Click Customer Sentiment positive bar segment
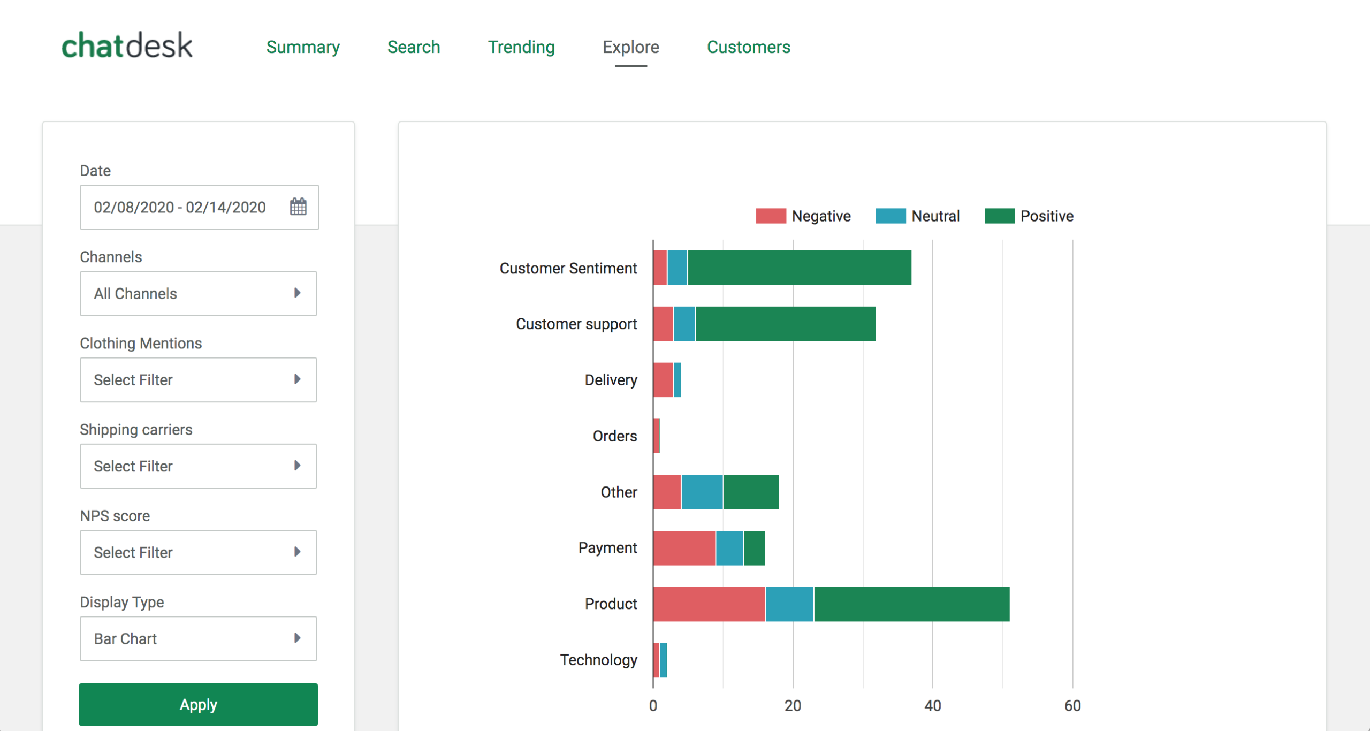This screenshot has width=1370, height=731. [799, 268]
